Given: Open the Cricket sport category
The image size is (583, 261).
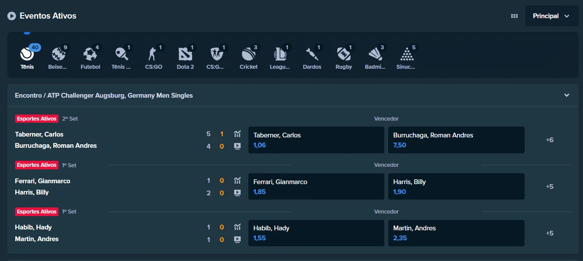Looking at the screenshot, I should tap(248, 55).
